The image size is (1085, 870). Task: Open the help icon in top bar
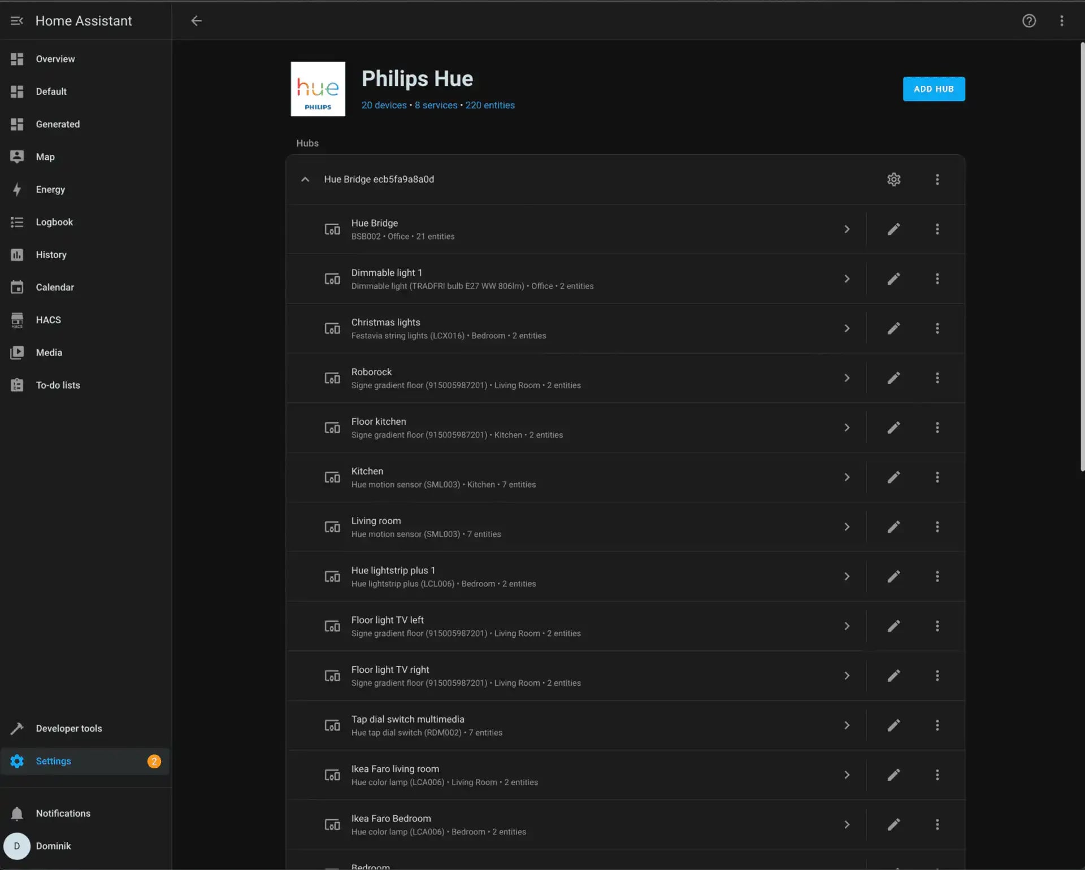point(1029,21)
